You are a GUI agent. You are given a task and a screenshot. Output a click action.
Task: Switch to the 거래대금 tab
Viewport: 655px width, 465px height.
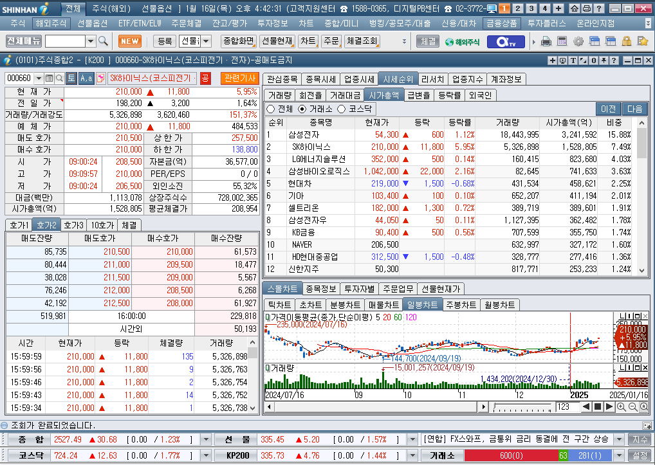(345, 95)
